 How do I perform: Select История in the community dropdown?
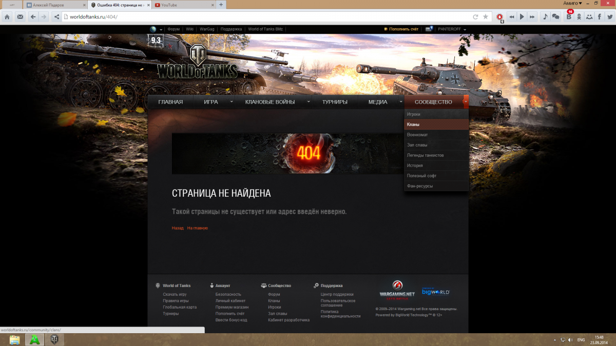pos(436,166)
